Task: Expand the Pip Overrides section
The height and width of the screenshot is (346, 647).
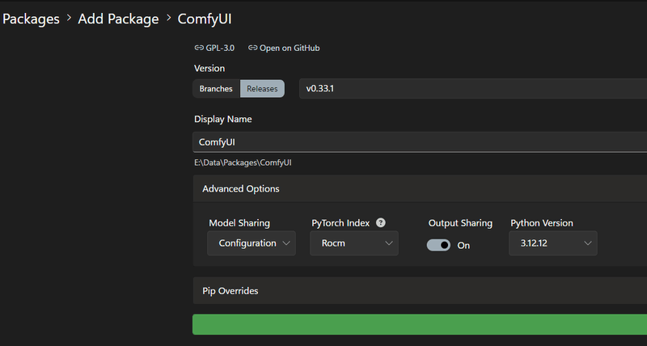Action: tap(420, 291)
